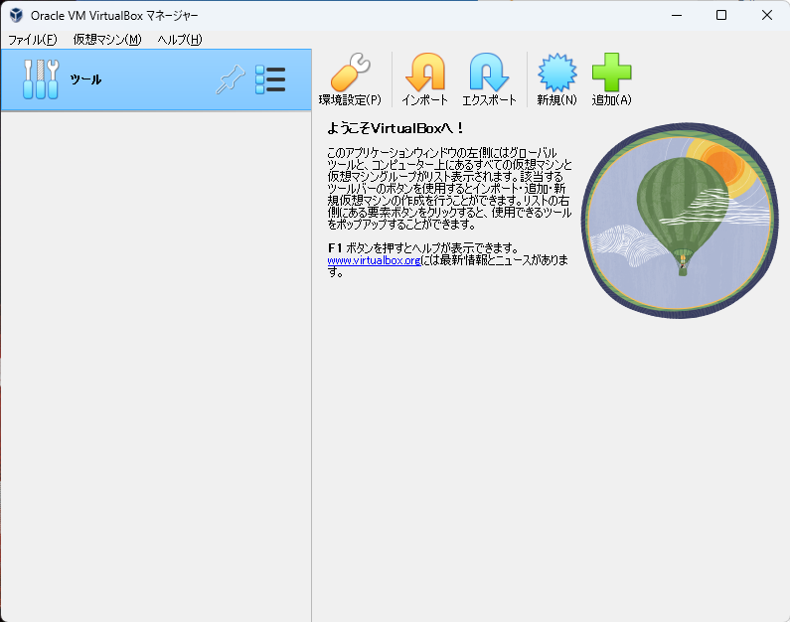Select the ツール tools item icon

pyautogui.click(x=41, y=79)
